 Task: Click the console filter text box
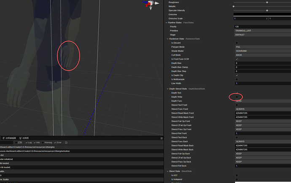pos(6,143)
